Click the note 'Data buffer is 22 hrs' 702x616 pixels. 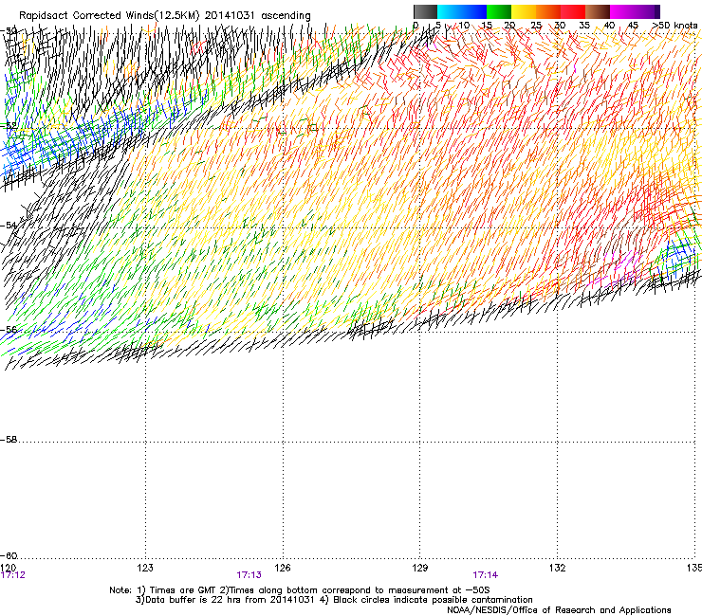[x=192, y=600]
